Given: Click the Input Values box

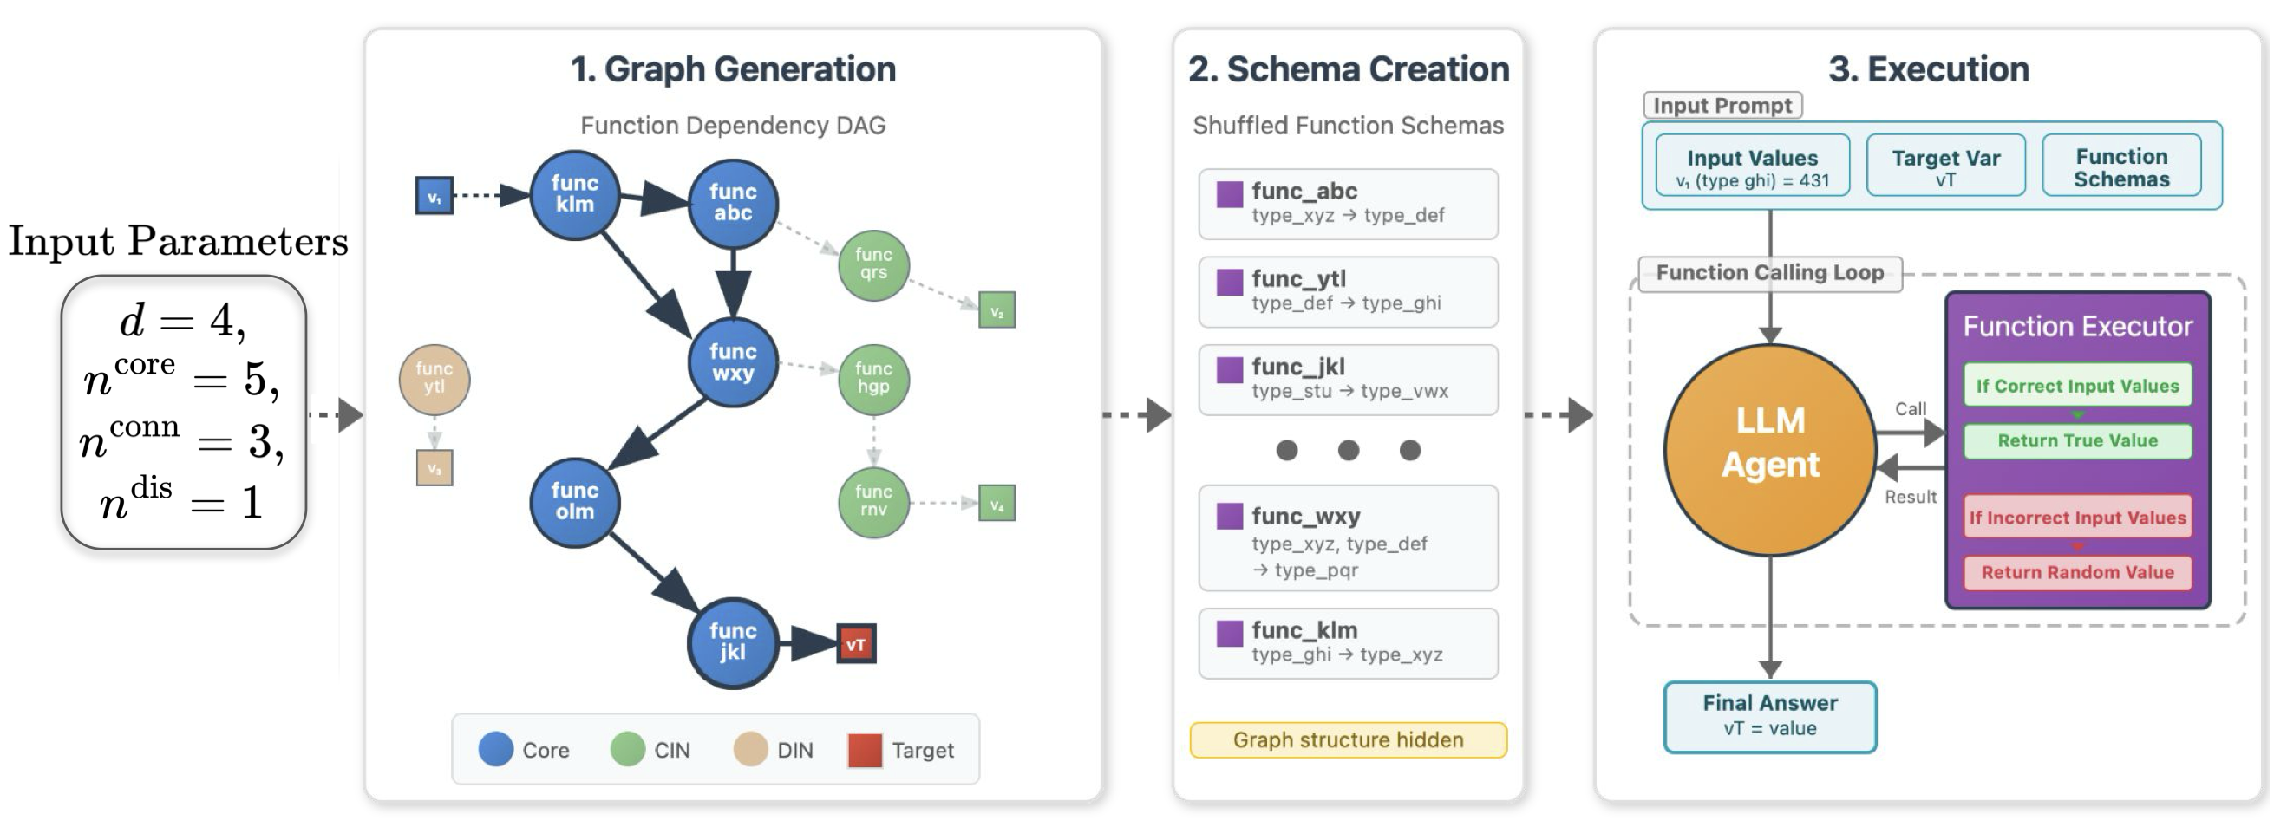Looking at the screenshot, I should pos(1752,166).
